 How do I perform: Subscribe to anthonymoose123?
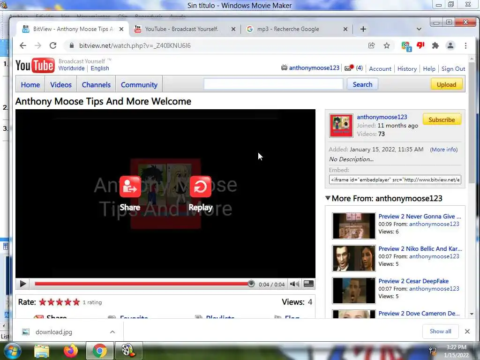pyautogui.click(x=442, y=120)
